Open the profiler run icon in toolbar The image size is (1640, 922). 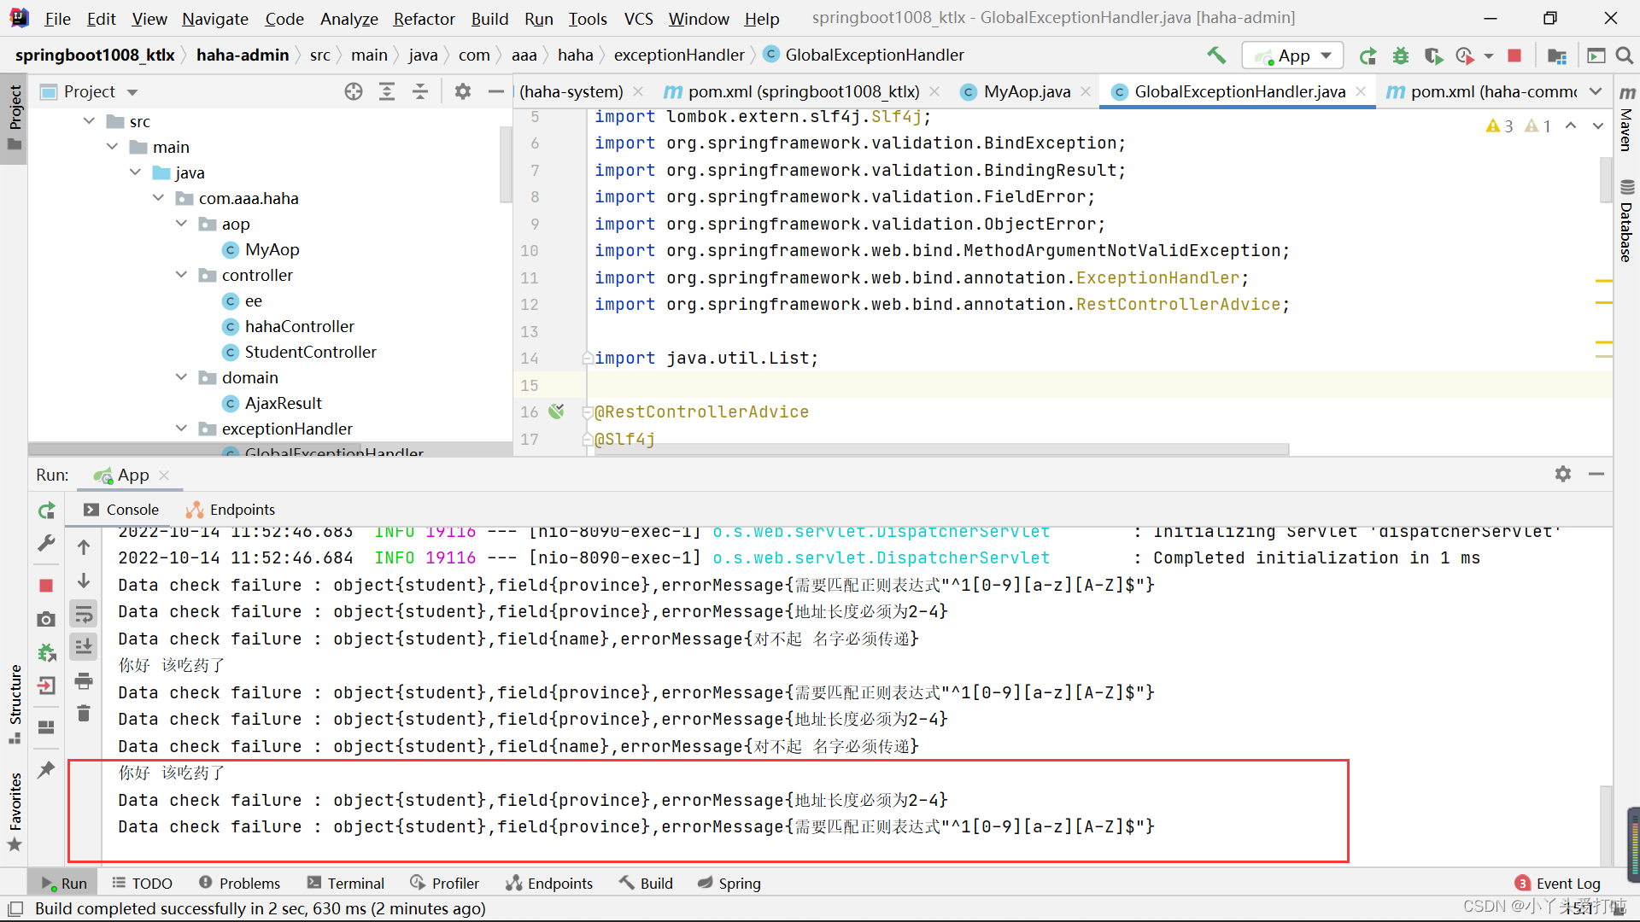(1465, 55)
